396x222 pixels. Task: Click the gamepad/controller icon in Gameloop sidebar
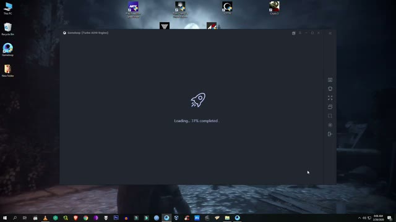pos(330,89)
